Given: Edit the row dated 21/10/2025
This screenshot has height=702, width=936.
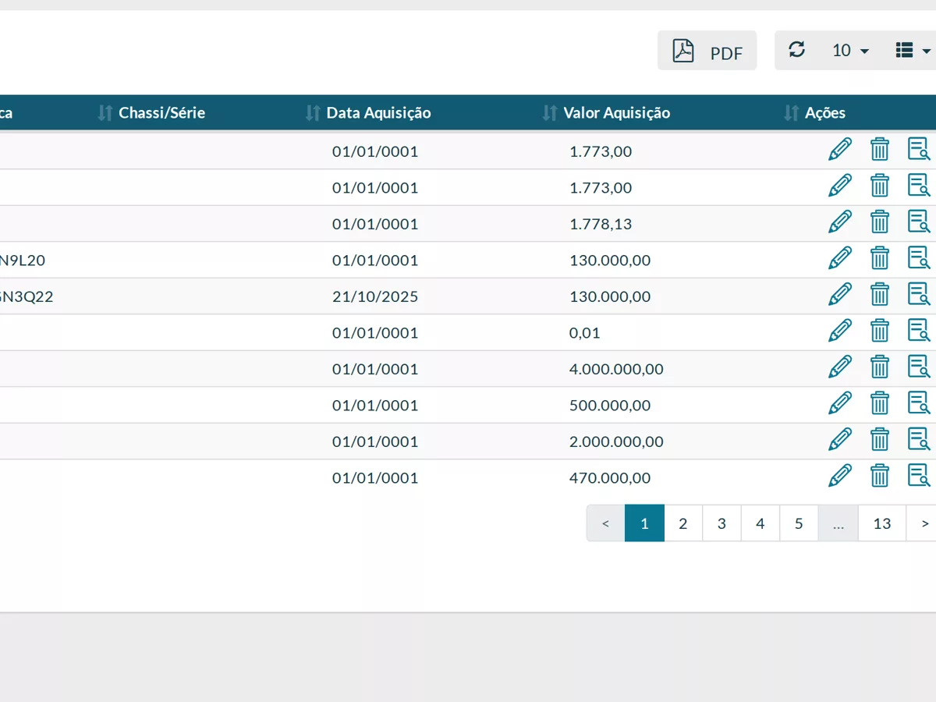Looking at the screenshot, I should click(x=839, y=294).
